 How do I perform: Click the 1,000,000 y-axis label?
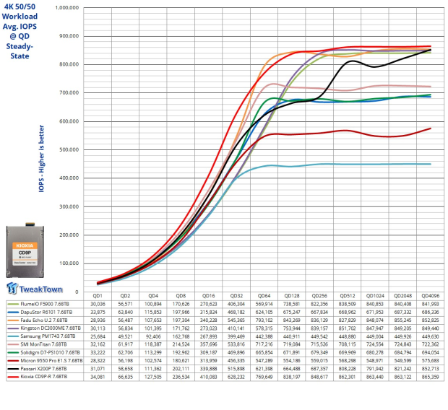tap(67, 8)
